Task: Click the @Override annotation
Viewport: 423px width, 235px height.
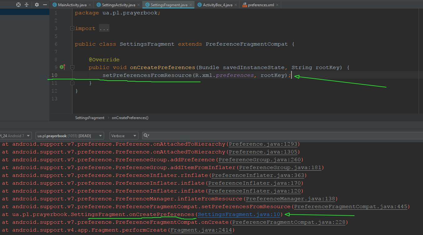Action: [104, 60]
